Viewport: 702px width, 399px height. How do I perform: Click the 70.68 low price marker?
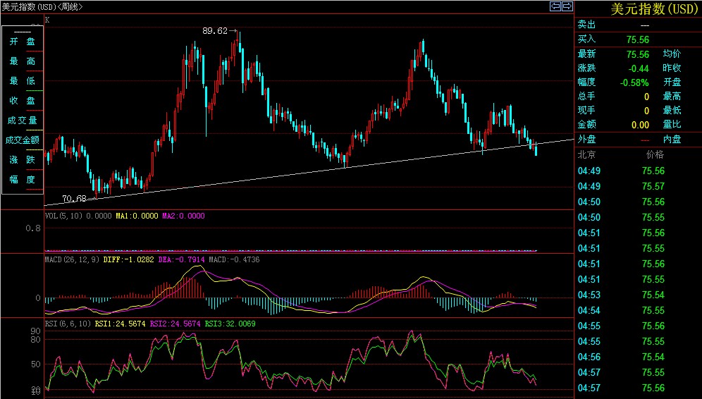click(x=74, y=198)
